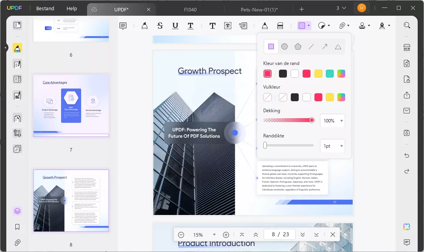This screenshot has height=252, width=424.
Task: Click the eraser tool icon
Action: (x=280, y=26)
